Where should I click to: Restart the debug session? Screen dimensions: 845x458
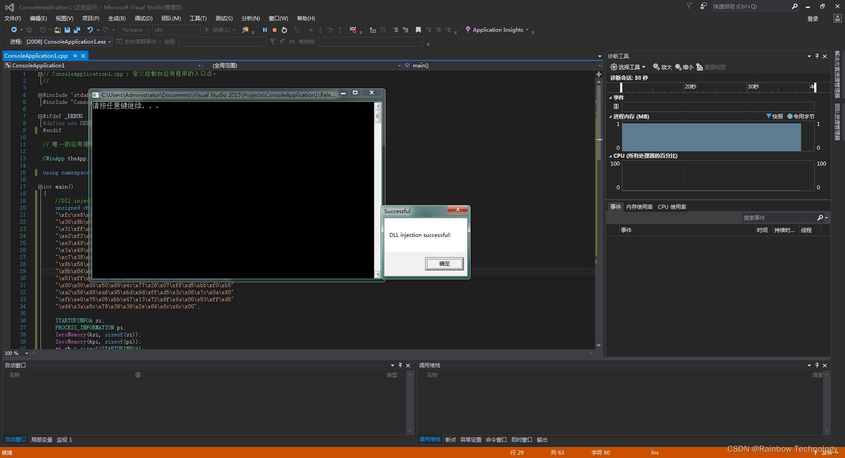point(284,30)
